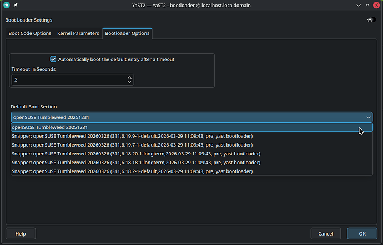Image resolution: width=383 pixels, height=245 pixels.
Task: Open the Help button
Action: pos(21,233)
